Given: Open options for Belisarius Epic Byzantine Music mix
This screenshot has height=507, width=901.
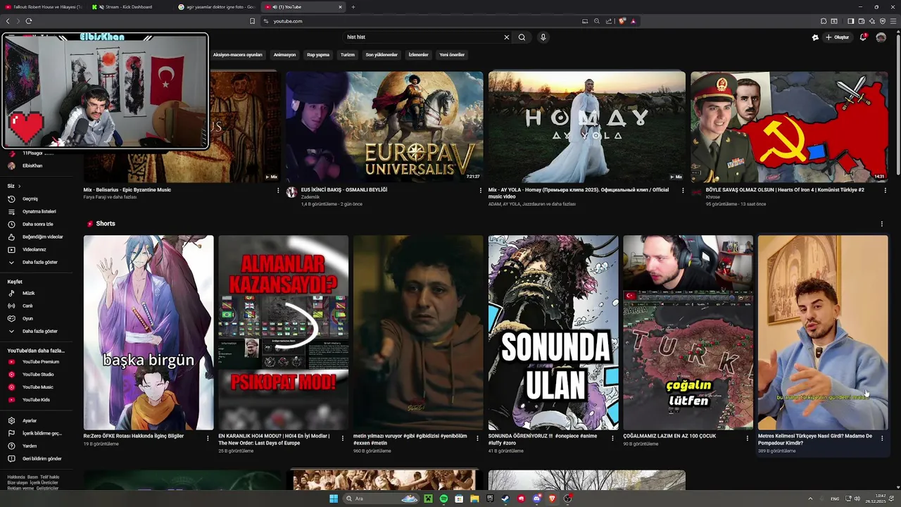Looking at the screenshot, I should [x=278, y=190].
